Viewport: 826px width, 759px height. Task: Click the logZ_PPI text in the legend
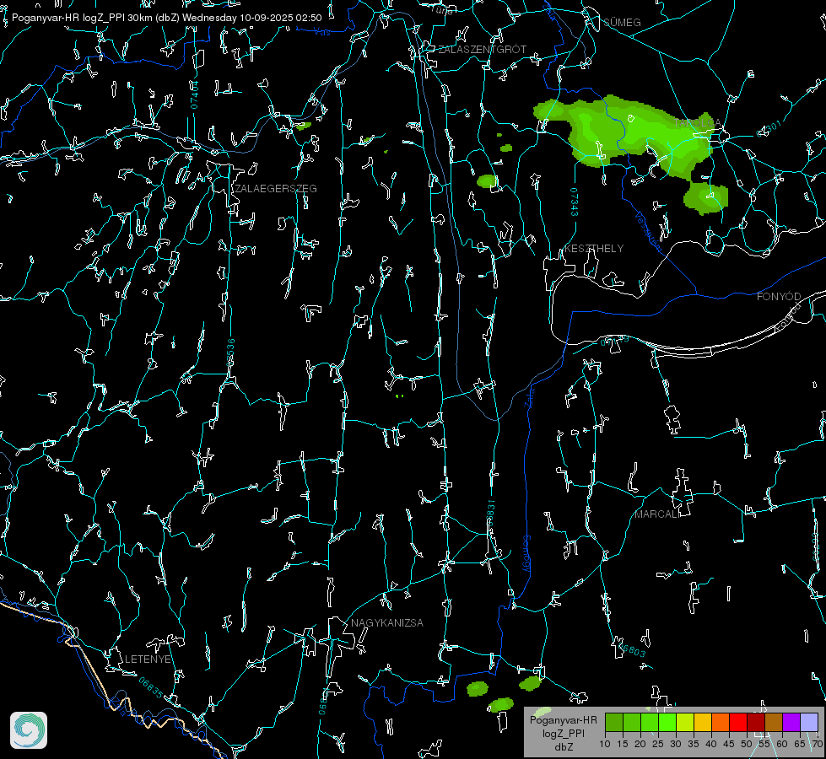(563, 733)
